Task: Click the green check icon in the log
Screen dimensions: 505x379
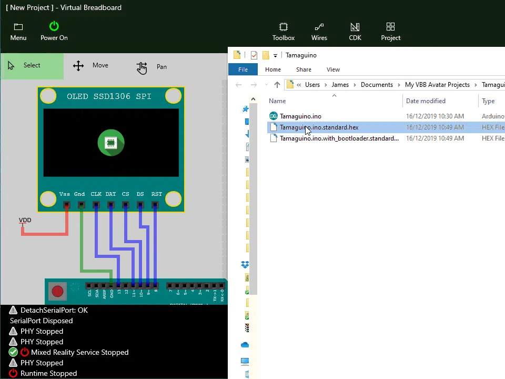Action: tap(13, 352)
